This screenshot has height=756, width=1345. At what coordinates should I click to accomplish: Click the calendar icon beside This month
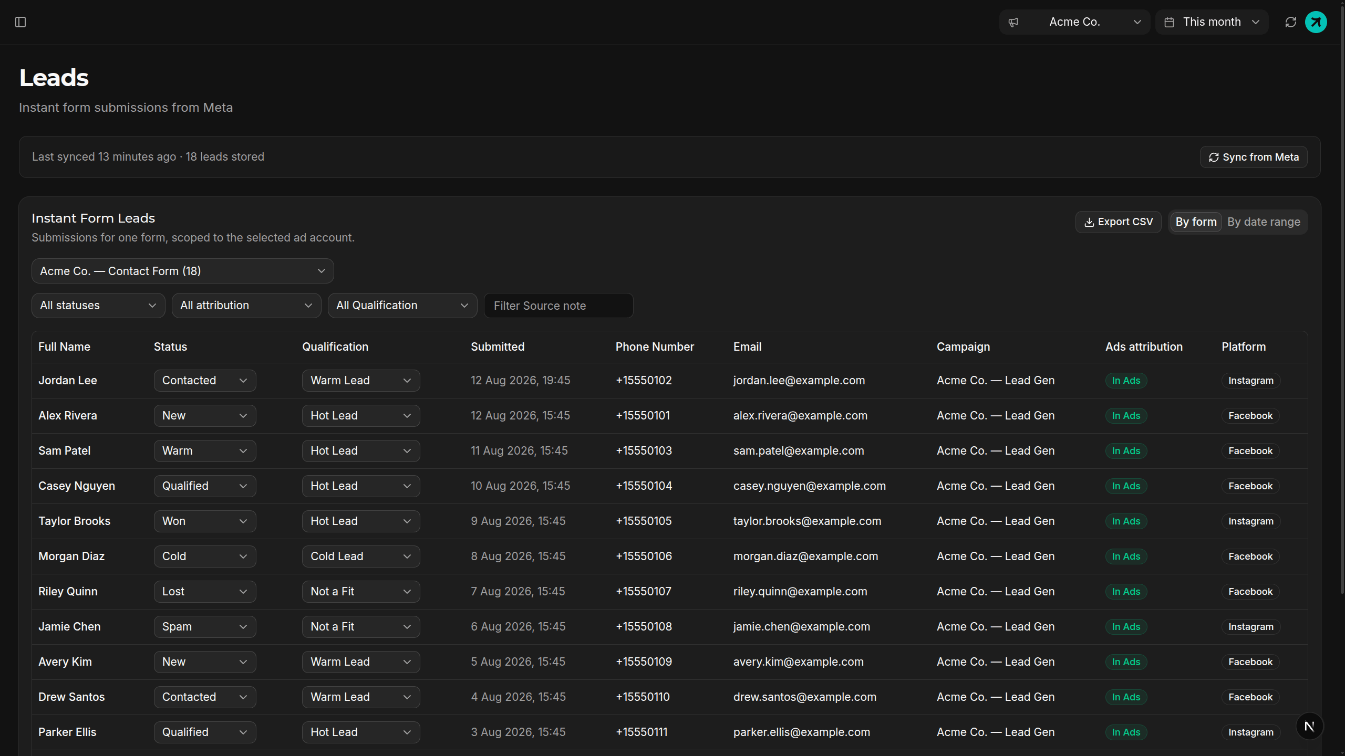1169,22
